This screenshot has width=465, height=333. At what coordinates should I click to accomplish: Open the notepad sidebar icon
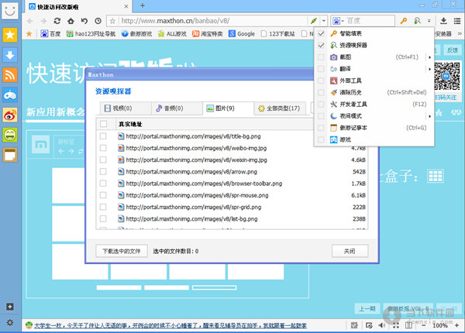pyautogui.click(x=10, y=155)
